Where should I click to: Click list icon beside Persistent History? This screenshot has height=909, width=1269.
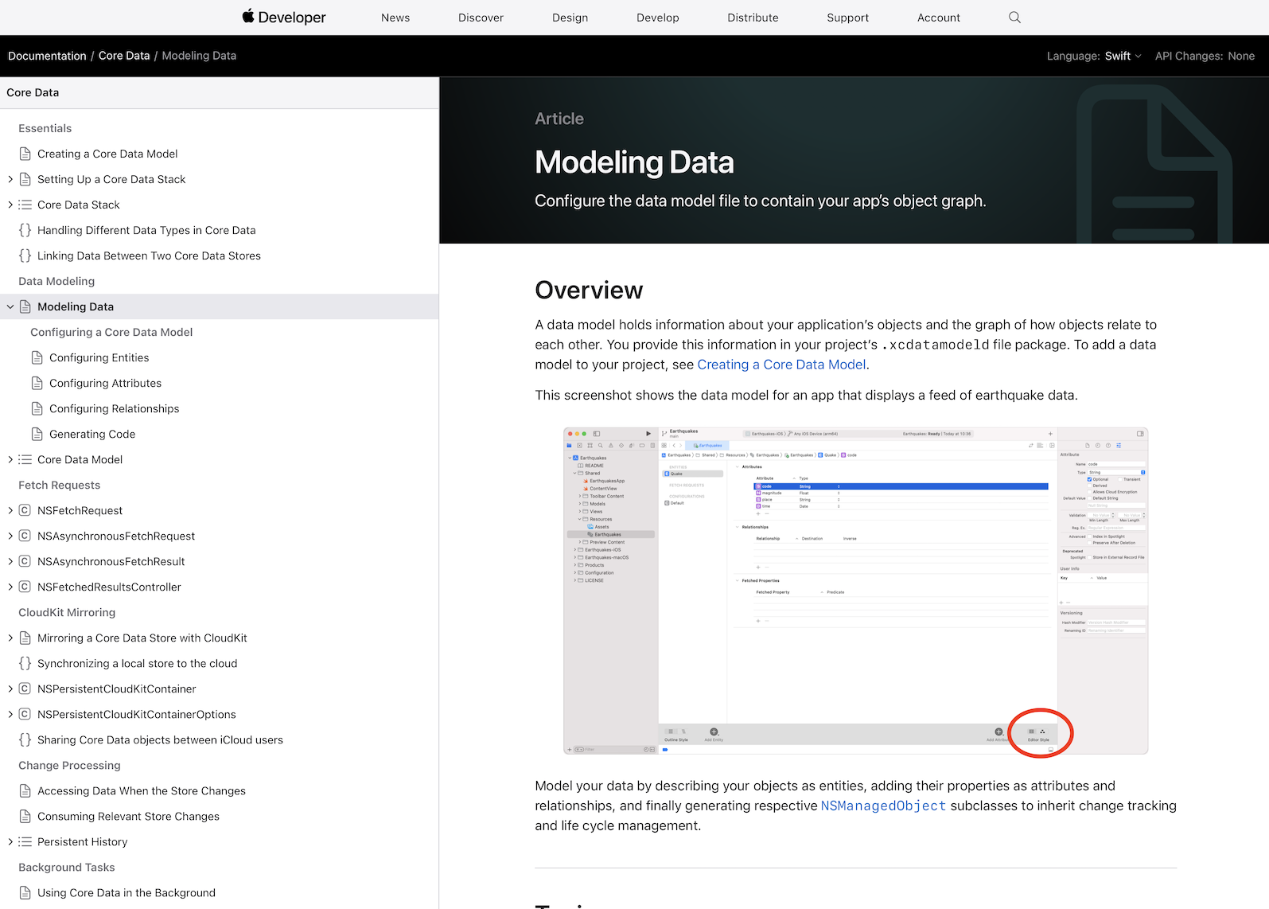point(25,841)
